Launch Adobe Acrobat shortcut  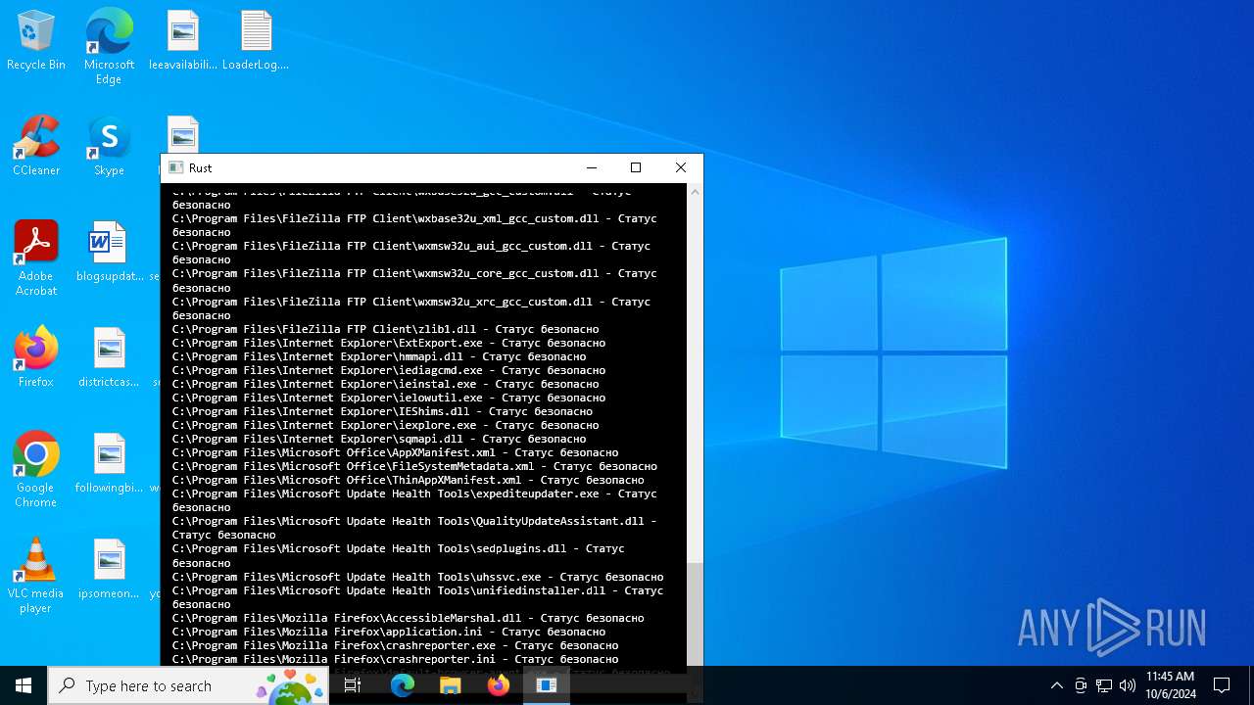coord(36,259)
